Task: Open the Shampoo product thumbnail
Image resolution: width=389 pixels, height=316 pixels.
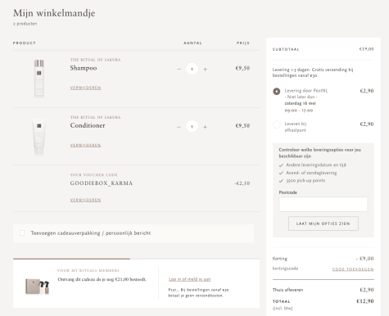Action: (39, 79)
